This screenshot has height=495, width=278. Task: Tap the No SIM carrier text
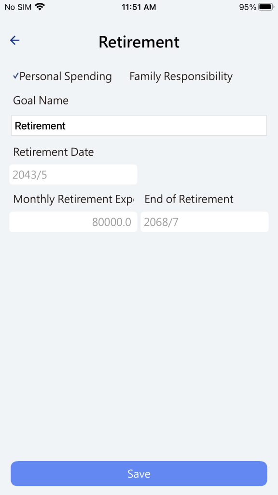pyautogui.click(x=18, y=7)
